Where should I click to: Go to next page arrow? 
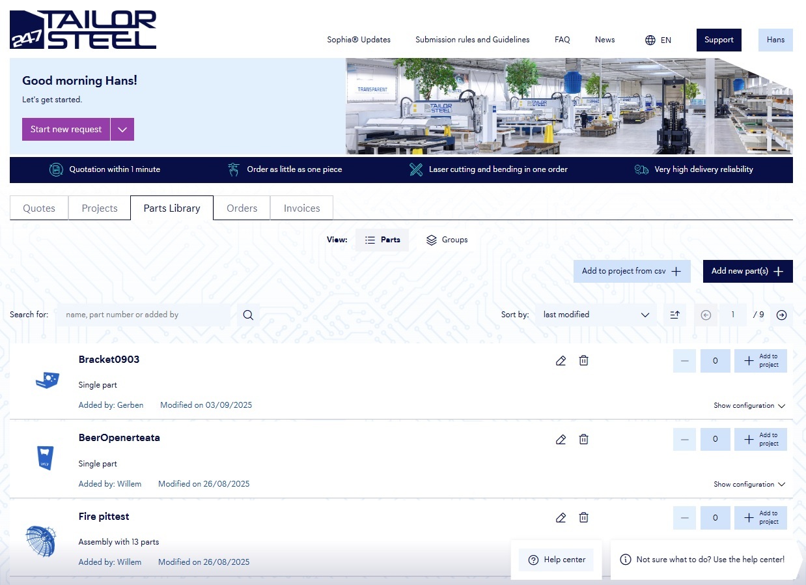781,315
